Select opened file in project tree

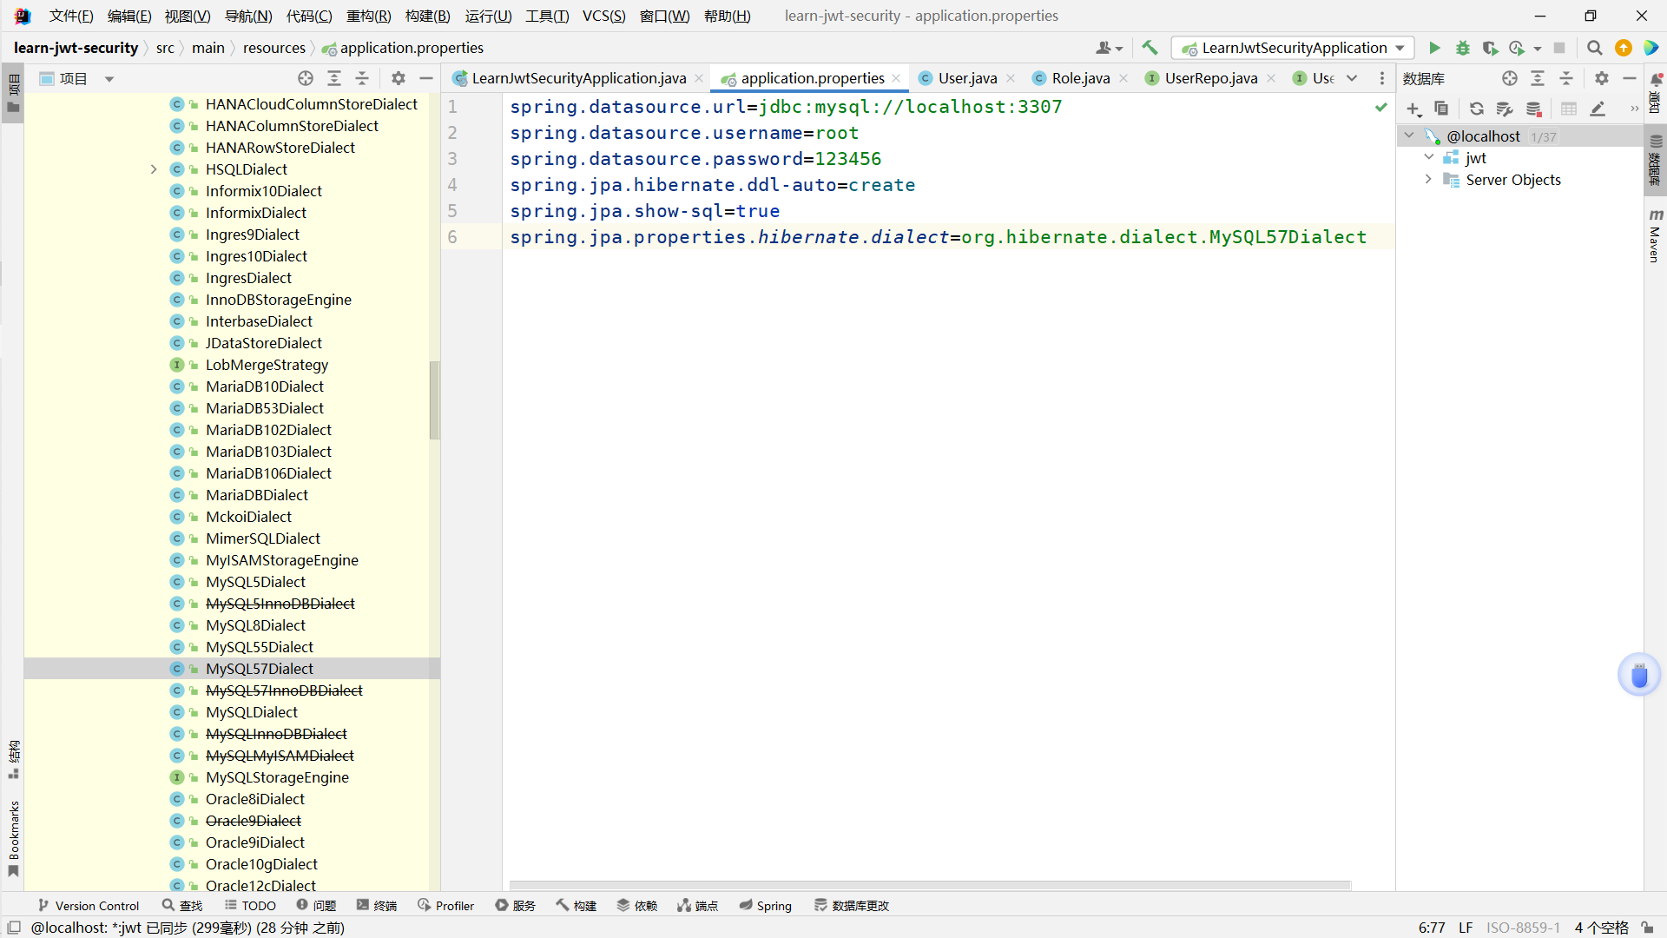click(306, 78)
